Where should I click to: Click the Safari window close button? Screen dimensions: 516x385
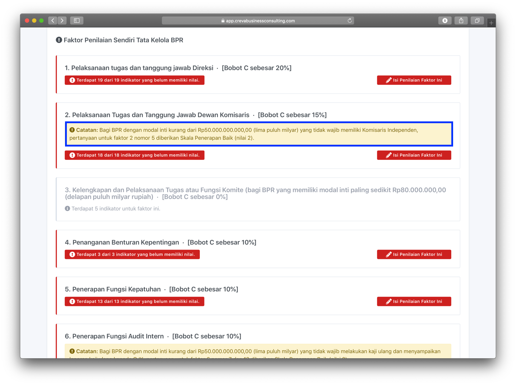[x=27, y=20]
